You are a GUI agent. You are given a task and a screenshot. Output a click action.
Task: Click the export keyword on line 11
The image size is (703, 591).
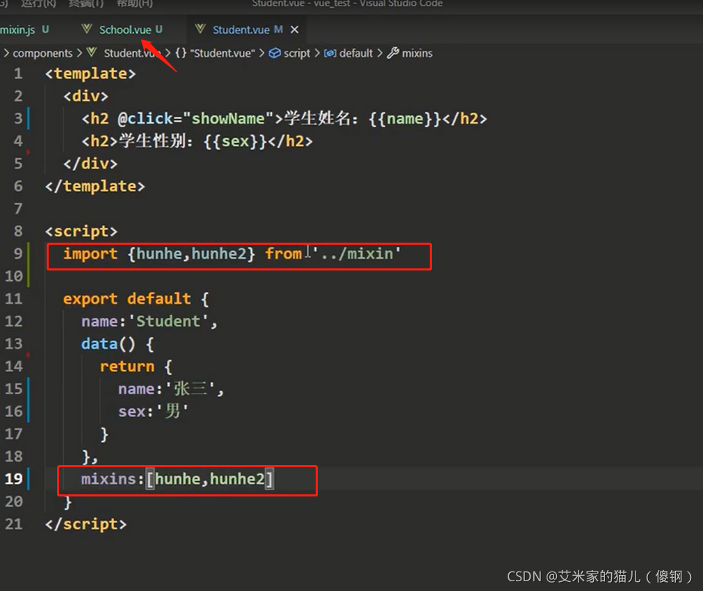pyautogui.click(x=90, y=299)
